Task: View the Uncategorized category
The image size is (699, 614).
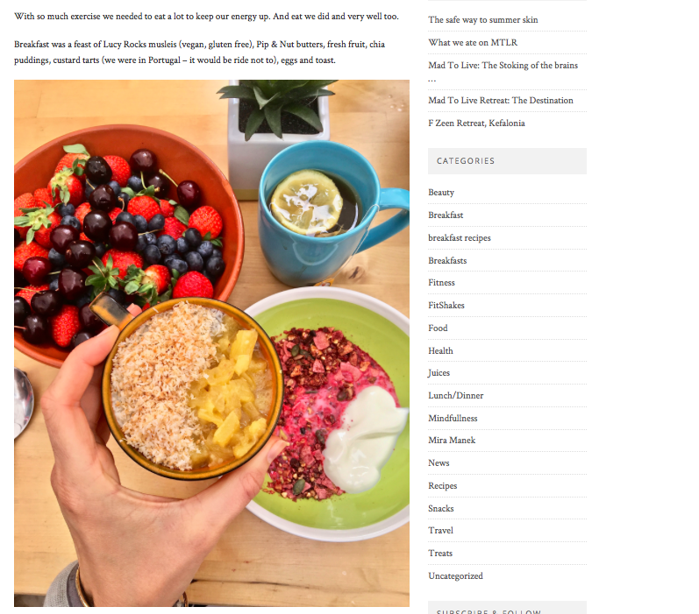Action: (x=455, y=576)
